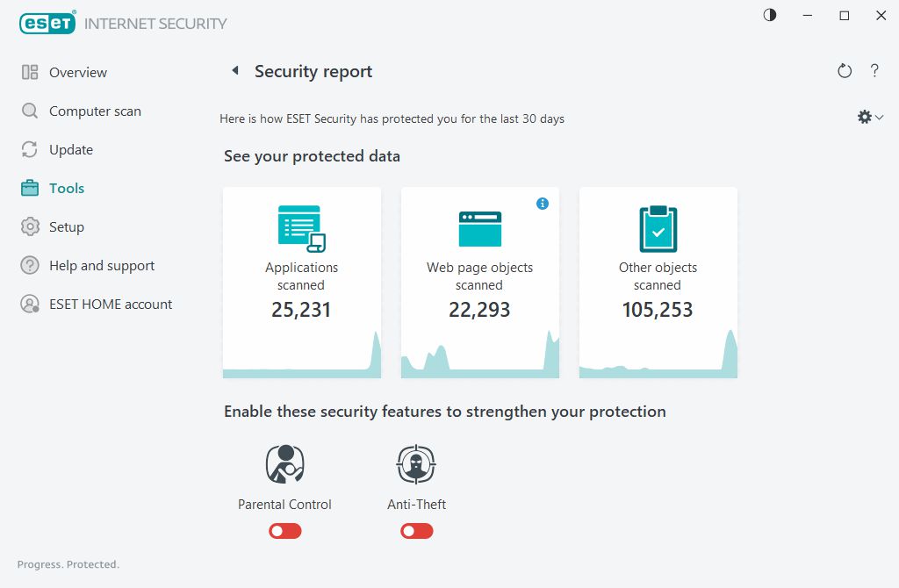899x588 pixels.
Task: Click the Anti-Theft icon
Action: [416, 464]
